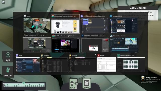Click the Adobe Audition Au icon
This screenshot has height=91, width=161.
pyautogui.click(x=118, y=56)
